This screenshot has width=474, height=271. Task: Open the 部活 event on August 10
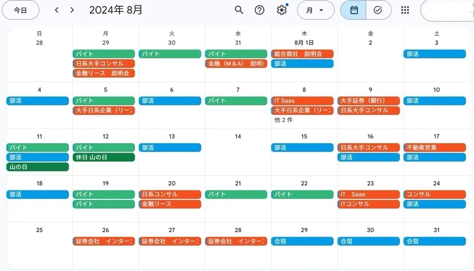[x=435, y=101]
